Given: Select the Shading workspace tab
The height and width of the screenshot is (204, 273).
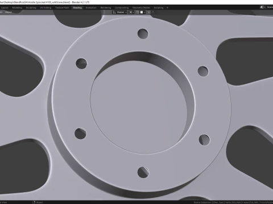Looking at the screenshot, I should point(77,8).
